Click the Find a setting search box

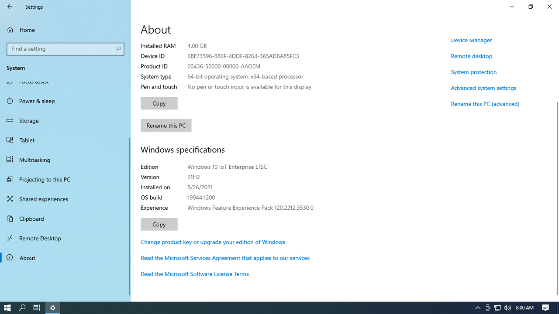[x=66, y=49]
